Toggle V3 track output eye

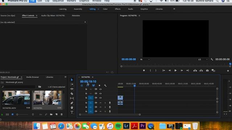pyautogui.click(x=100, y=89)
